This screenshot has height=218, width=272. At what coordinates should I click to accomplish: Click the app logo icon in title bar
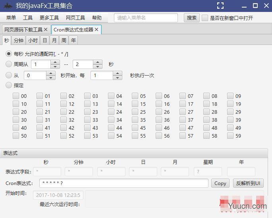[8, 6]
